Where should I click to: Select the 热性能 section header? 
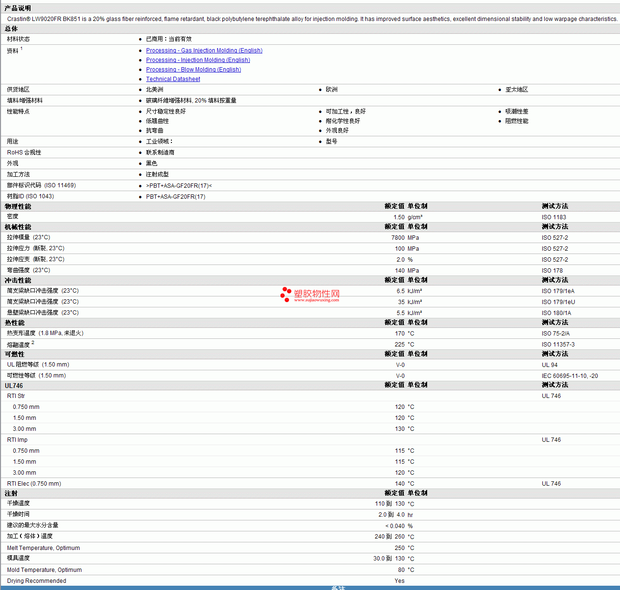[14, 323]
